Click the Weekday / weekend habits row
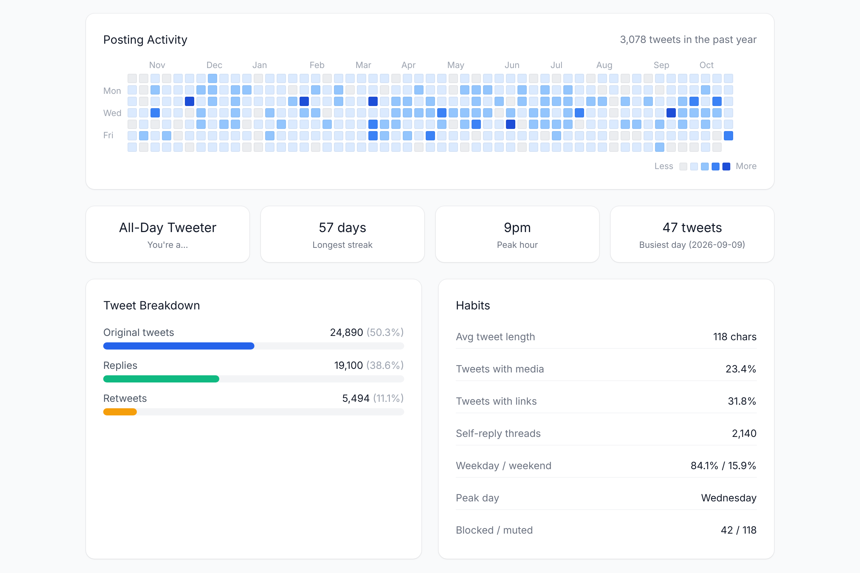Screen dimensions: 860x573 point(606,466)
